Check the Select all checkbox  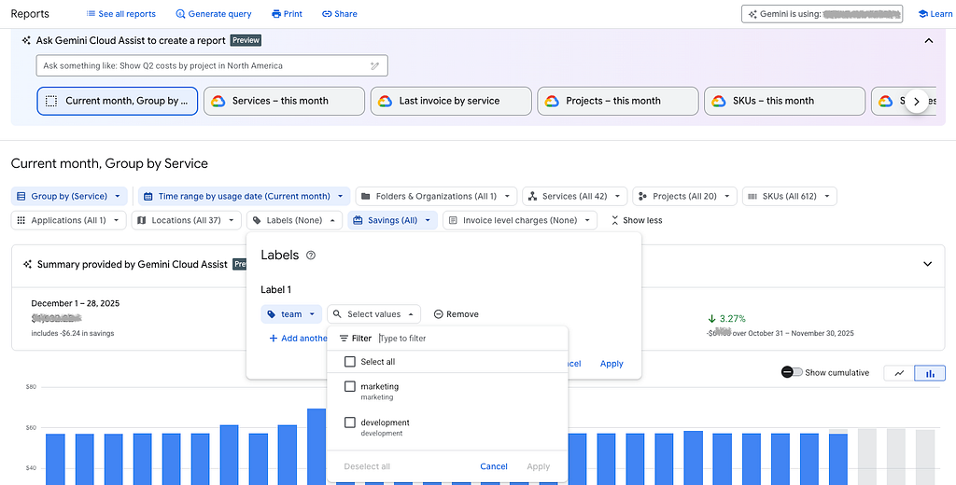point(350,362)
